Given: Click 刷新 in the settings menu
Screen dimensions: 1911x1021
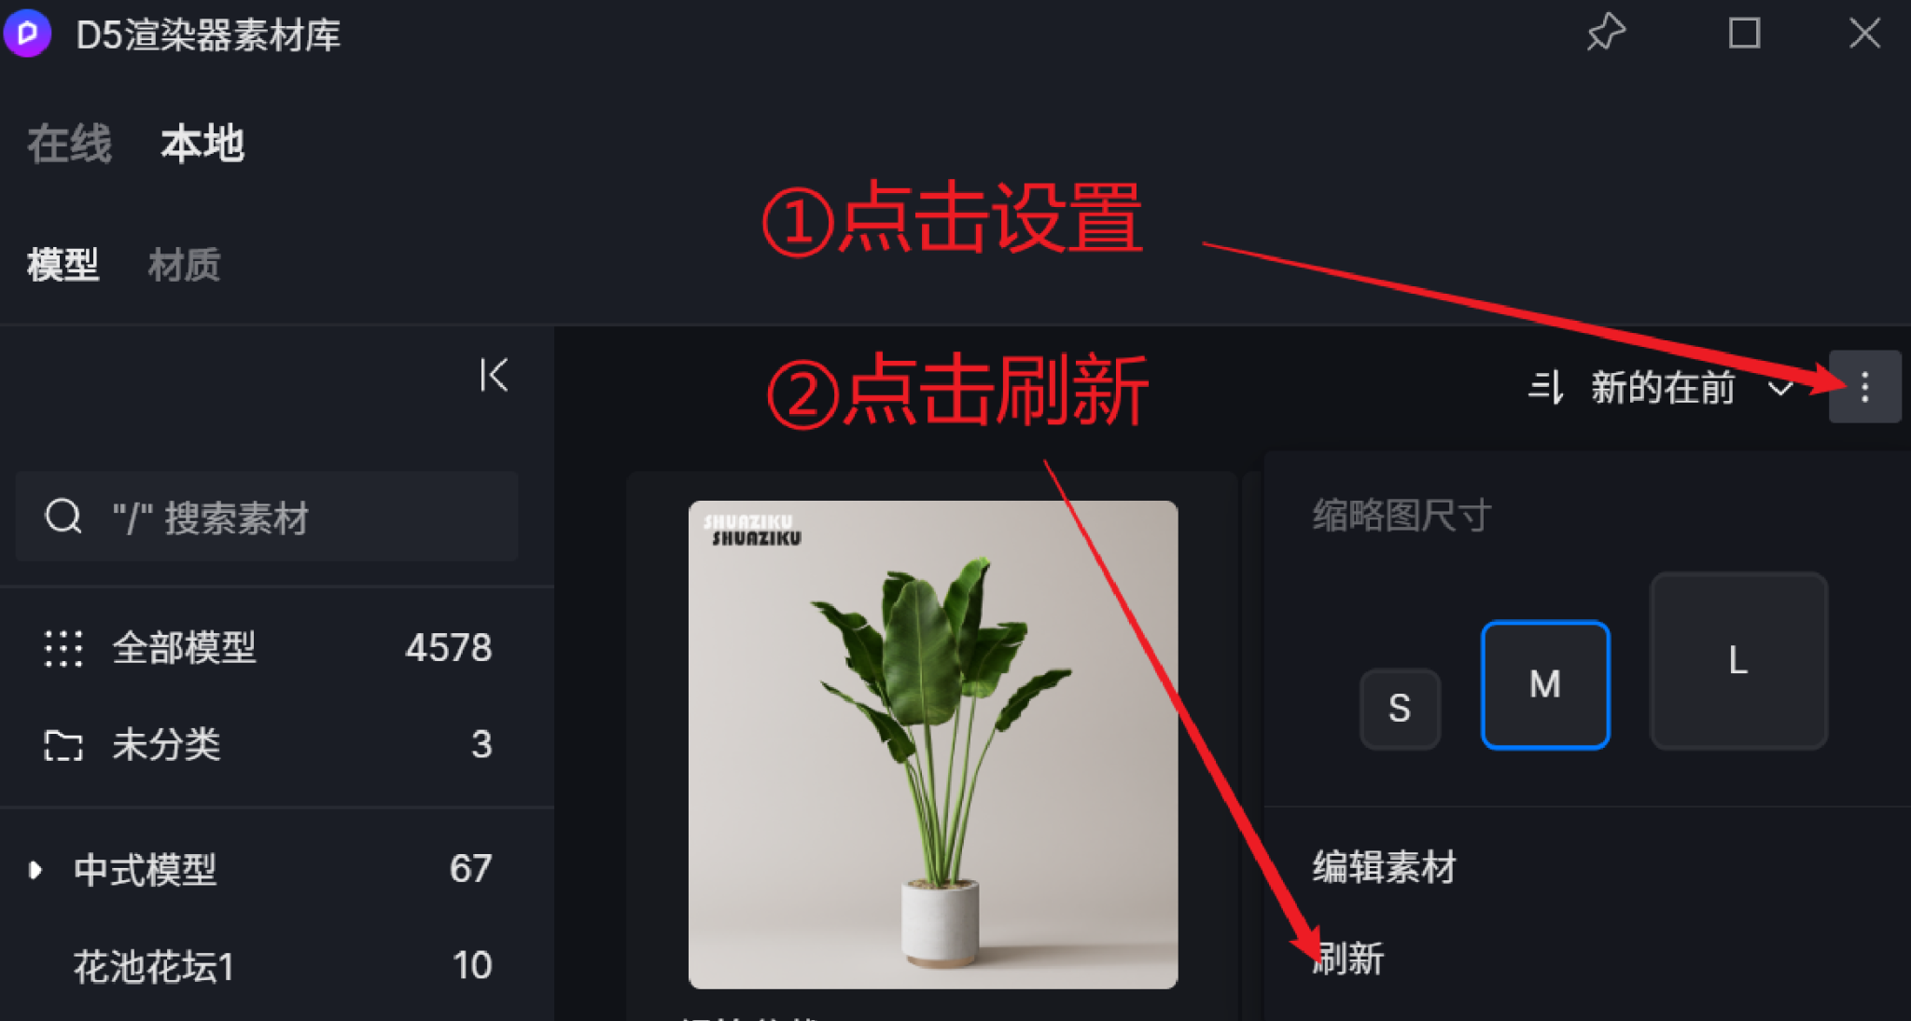Looking at the screenshot, I should pyautogui.click(x=1348, y=959).
